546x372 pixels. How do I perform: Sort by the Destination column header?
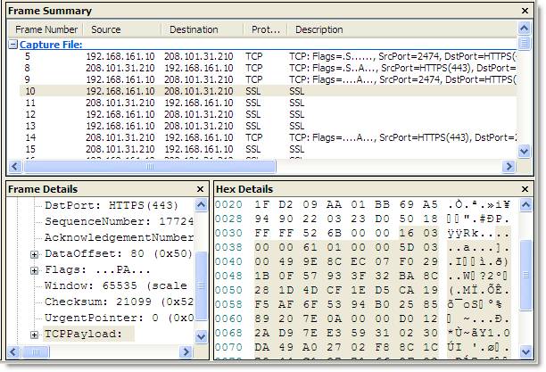(x=203, y=29)
